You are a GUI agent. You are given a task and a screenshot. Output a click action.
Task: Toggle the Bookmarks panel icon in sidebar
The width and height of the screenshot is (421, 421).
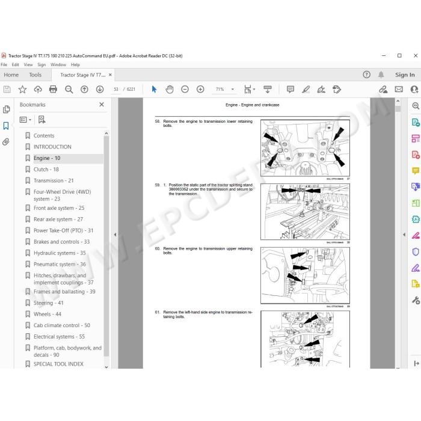6,126
